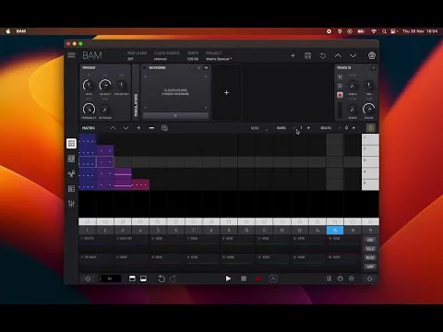
Task: Toggle the Track 15 mute M button
Action: [x=340, y=77]
